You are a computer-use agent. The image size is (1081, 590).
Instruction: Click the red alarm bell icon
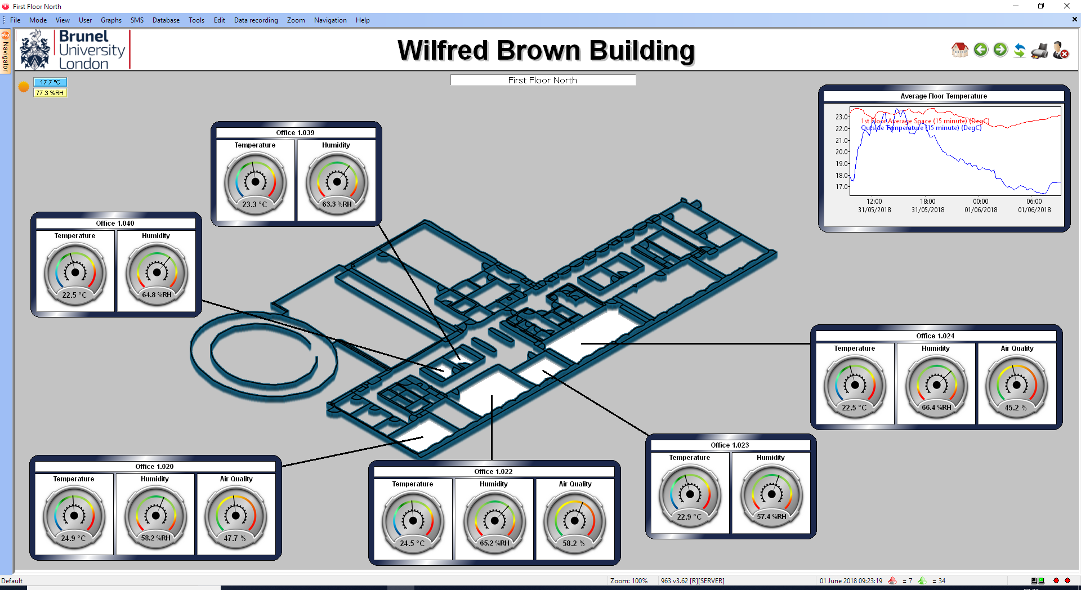tap(892, 580)
